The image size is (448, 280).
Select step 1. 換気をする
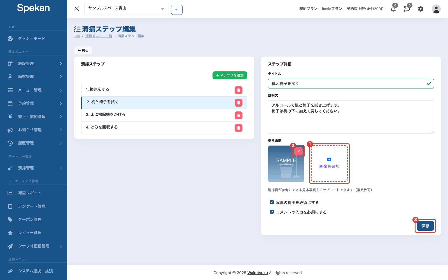[x=164, y=90]
